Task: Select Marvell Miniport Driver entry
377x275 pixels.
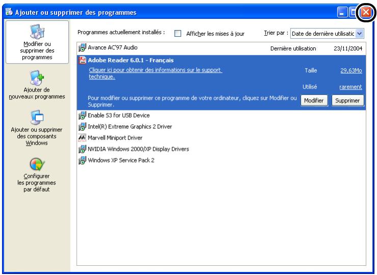Action: [x=115, y=137]
